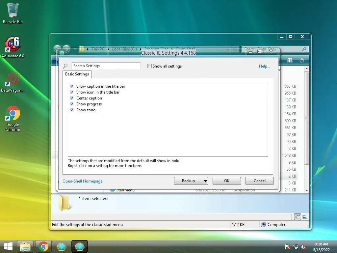Click the 600 KB size cell
Viewport: 337px width, 253px height.
tap(290, 121)
